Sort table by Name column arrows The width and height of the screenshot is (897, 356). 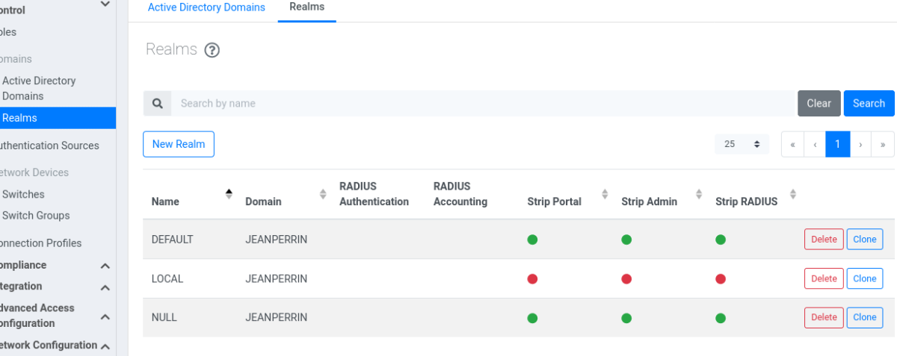point(229,194)
